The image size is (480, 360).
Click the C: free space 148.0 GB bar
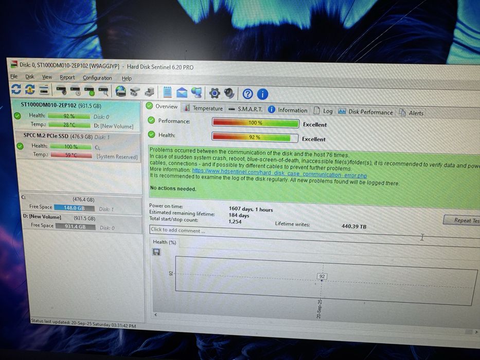pos(75,208)
